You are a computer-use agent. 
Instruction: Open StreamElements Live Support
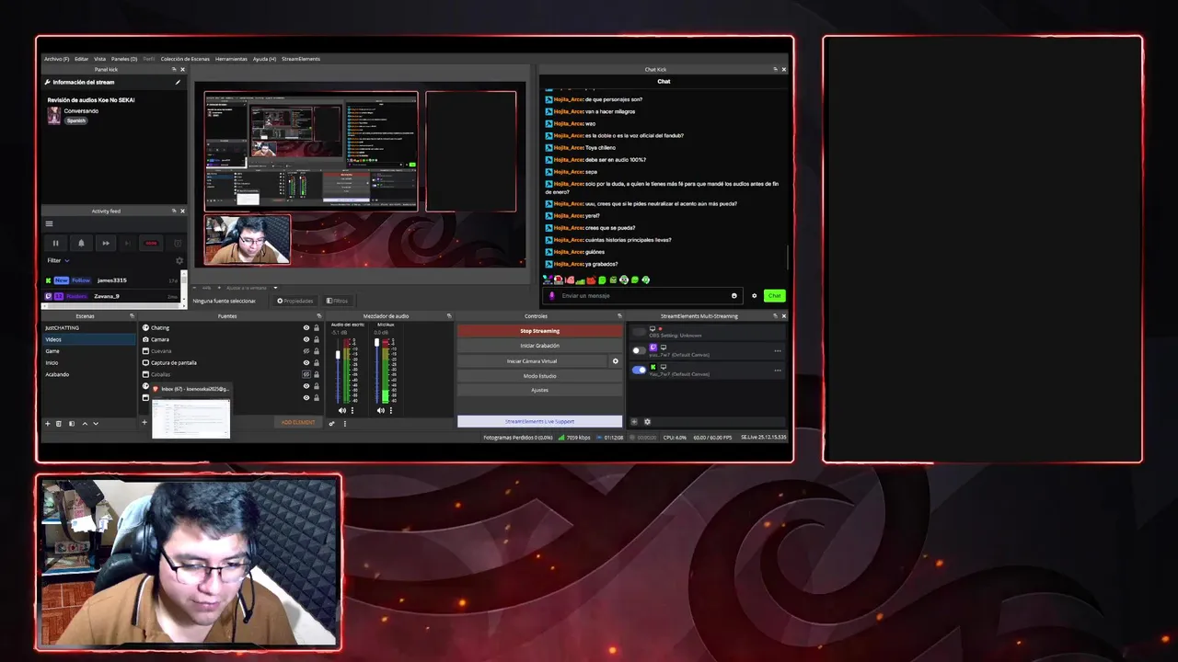click(539, 421)
